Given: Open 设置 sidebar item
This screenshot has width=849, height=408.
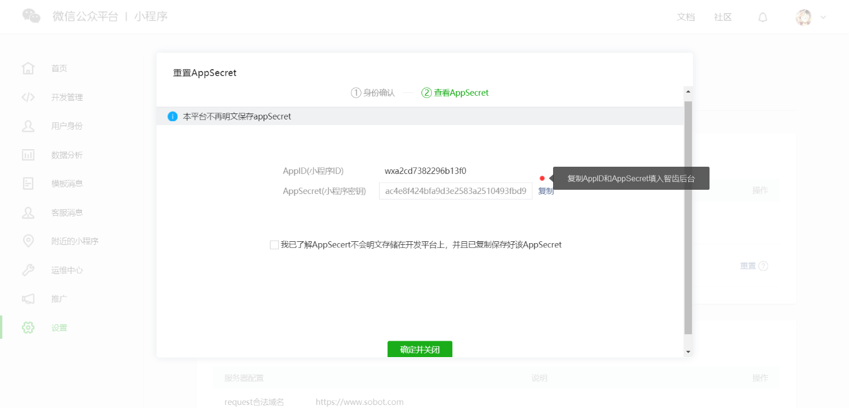Looking at the screenshot, I should (x=59, y=327).
